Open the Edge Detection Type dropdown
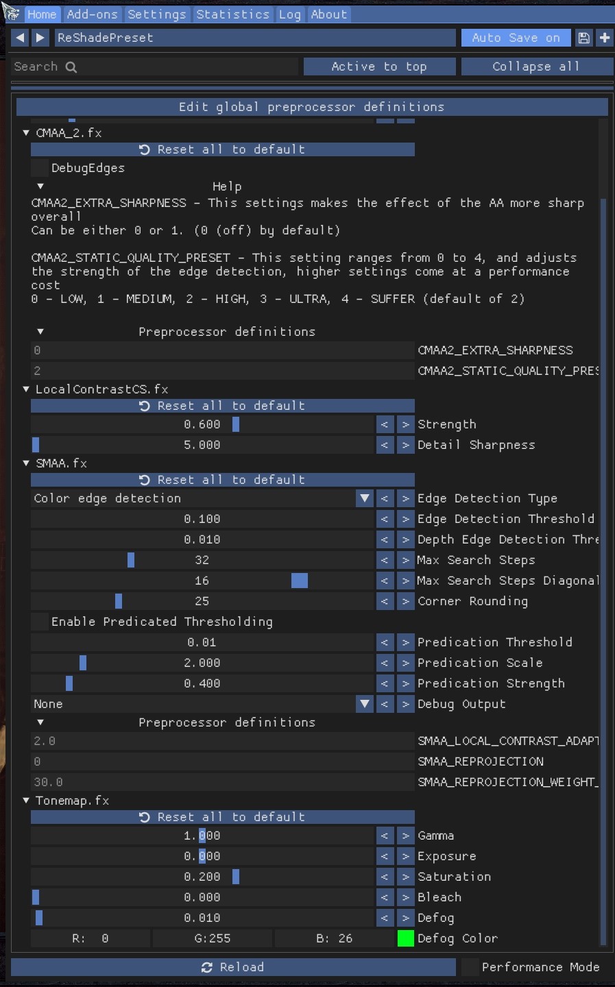This screenshot has height=987, width=615. pyautogui.click(x=364, y=498)
